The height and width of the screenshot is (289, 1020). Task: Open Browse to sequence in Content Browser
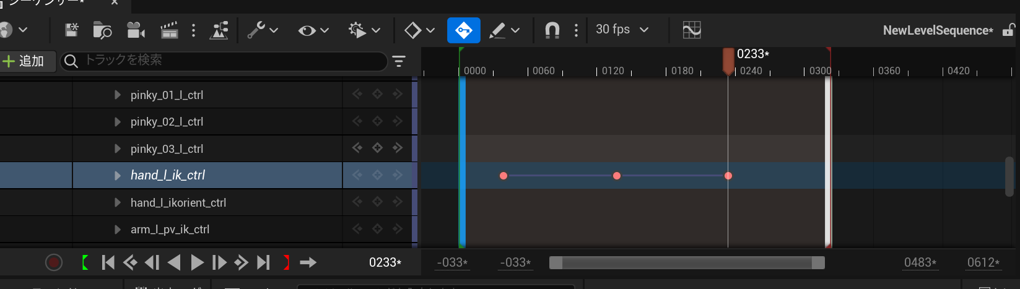tap(102, 30)
